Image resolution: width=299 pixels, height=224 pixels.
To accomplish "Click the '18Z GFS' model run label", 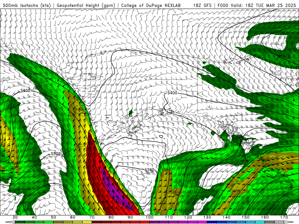I will pos(202,5).
